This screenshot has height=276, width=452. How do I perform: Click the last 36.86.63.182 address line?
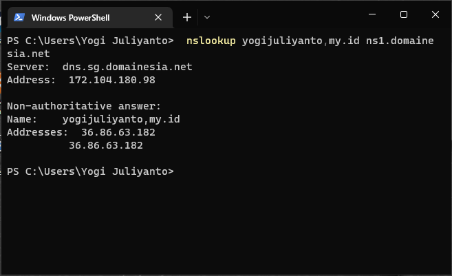[105, 145]
